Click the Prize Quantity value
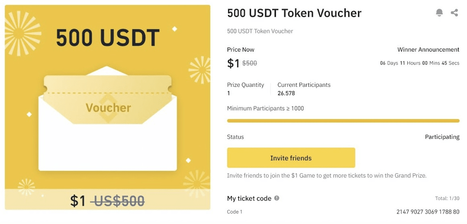This screenshot has height=224, width=467. click(229, 93)
